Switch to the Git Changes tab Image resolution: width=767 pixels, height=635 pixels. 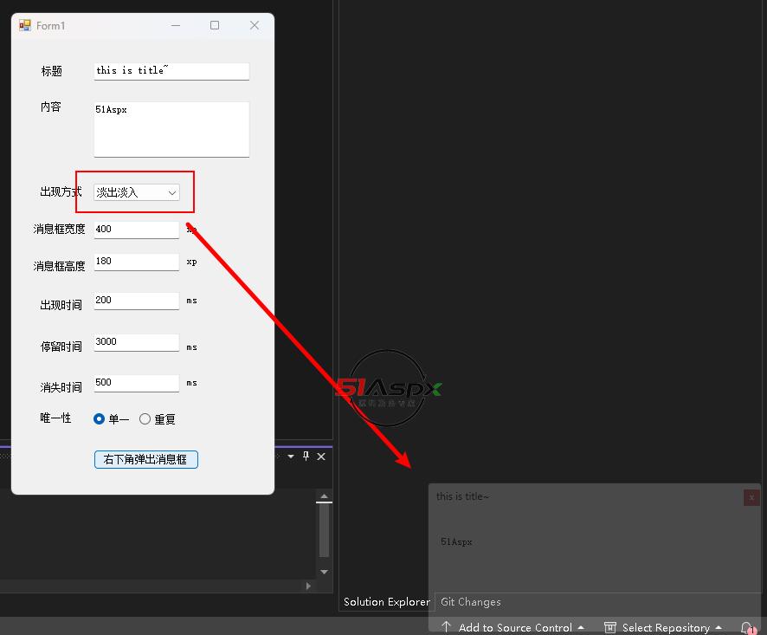tap(471, 602)
